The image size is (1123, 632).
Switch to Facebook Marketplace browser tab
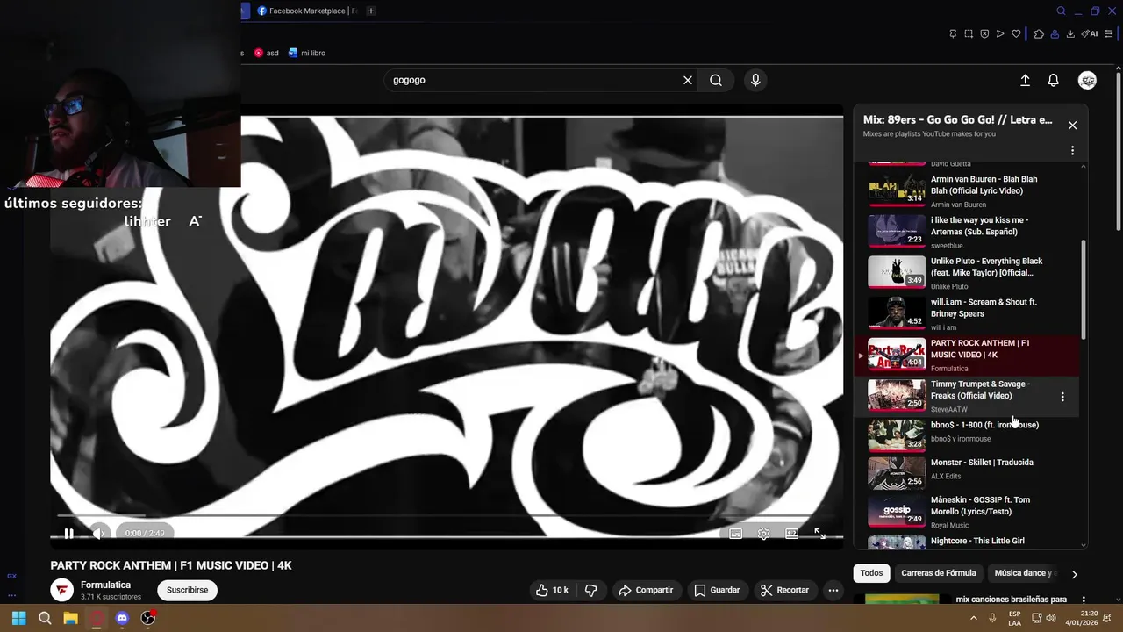click(x=307, y=11)
